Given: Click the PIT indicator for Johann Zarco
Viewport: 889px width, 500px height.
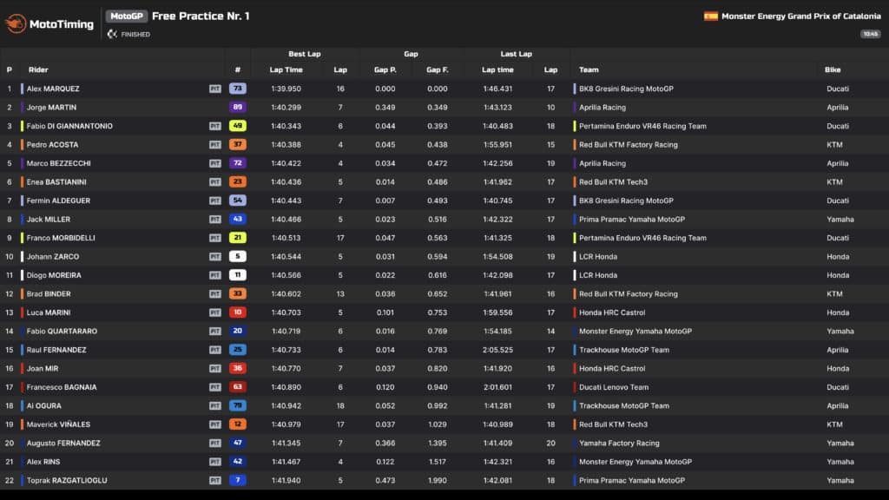Looking at the screenshot, I should point(215,257).
